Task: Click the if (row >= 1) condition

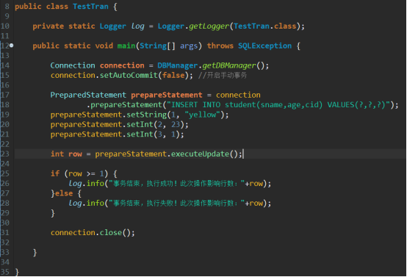Action: pyautogui.click(x=79, y=173)
